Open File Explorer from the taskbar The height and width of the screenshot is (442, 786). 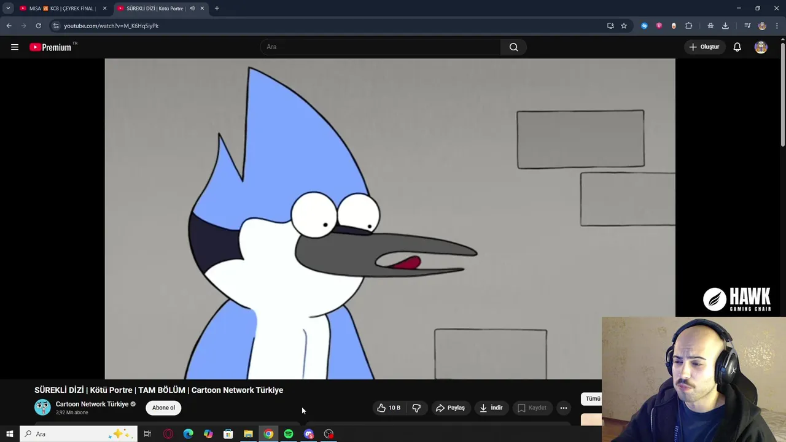[248, 434]
